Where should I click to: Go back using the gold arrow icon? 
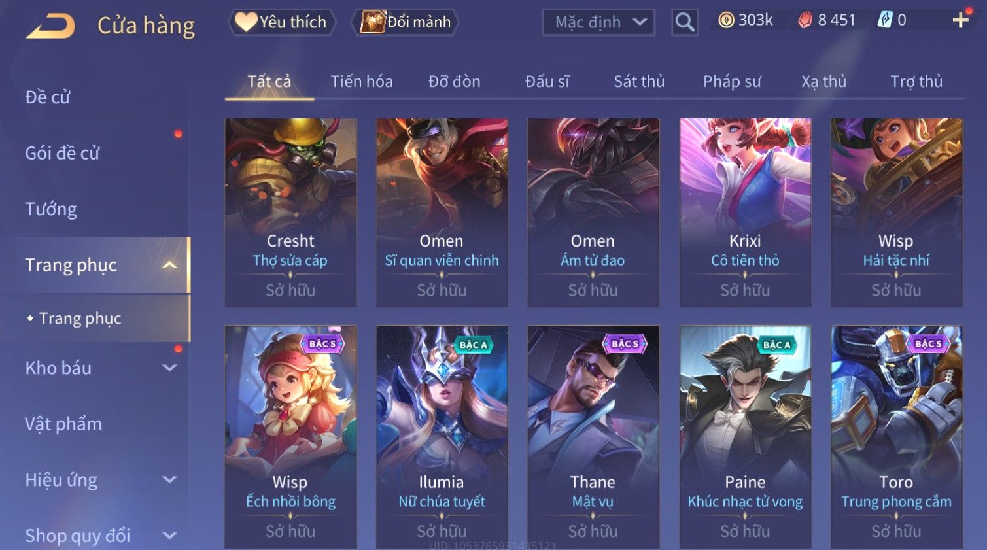[x=51, y=26]
